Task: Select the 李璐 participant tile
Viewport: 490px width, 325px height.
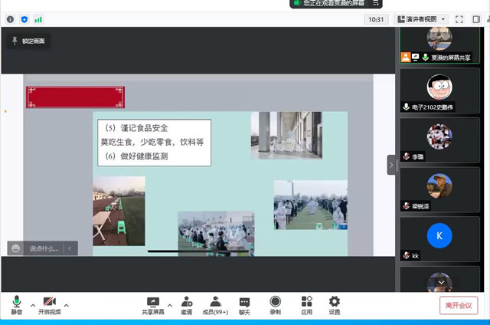Action: (439, 140)
